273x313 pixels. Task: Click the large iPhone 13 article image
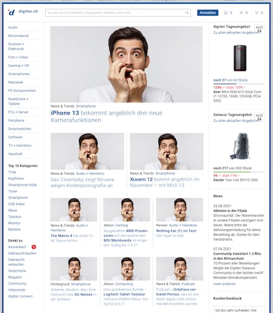click(126, 64)
